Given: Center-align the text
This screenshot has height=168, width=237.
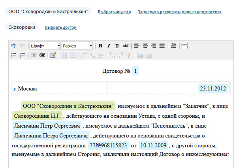Looking at the screenshot, I should (145, 46).
